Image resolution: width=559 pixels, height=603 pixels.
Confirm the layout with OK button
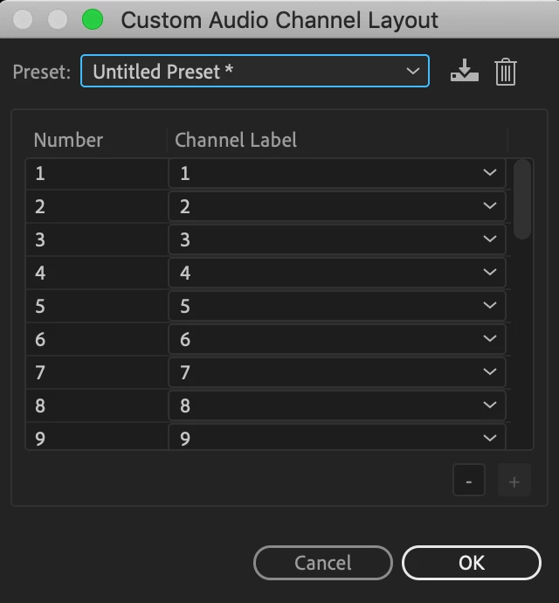tap(471, 563)
